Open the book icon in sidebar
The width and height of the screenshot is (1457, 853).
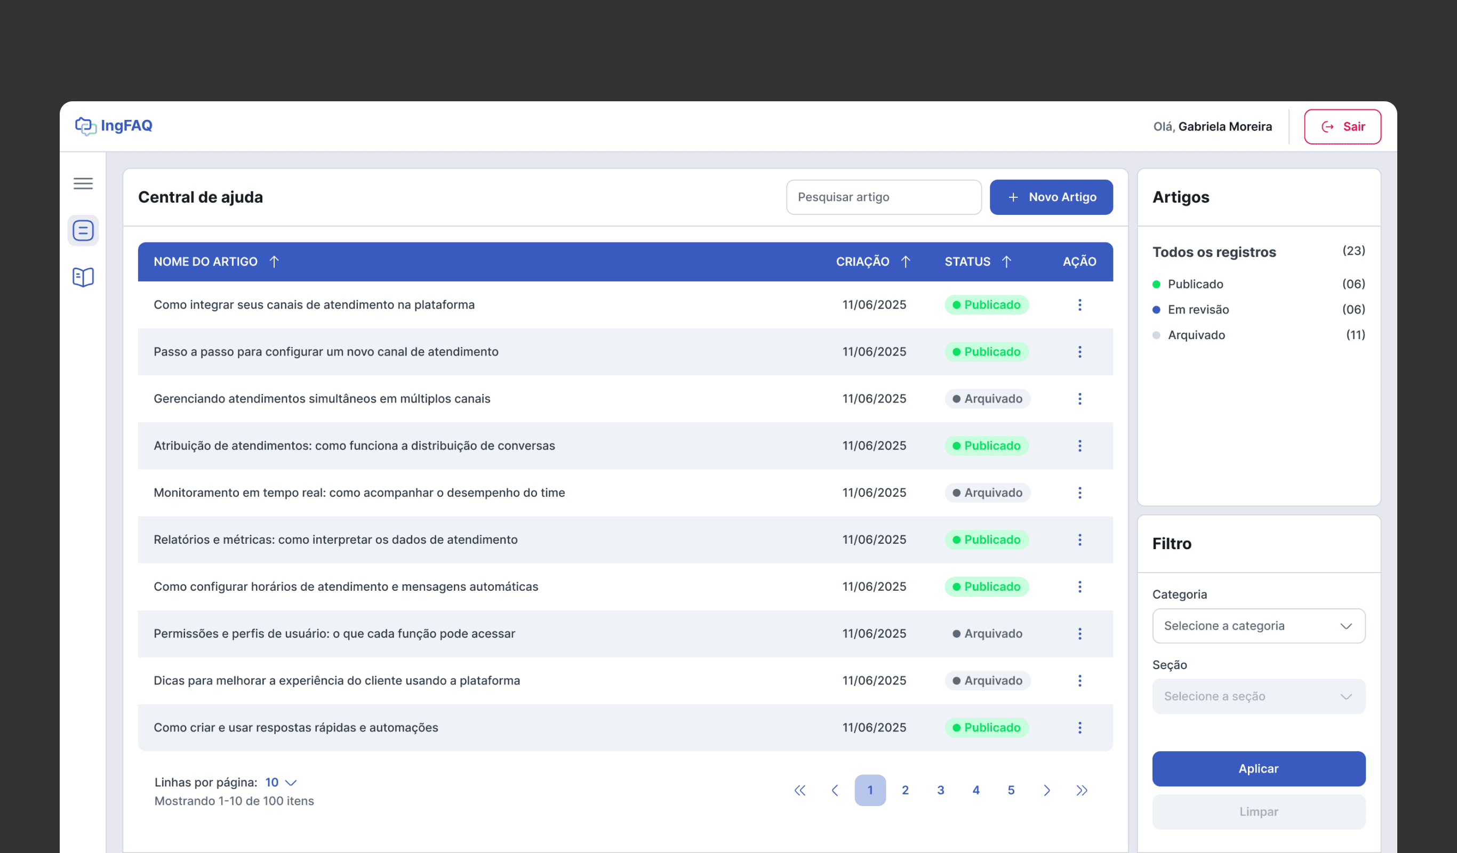83,277
